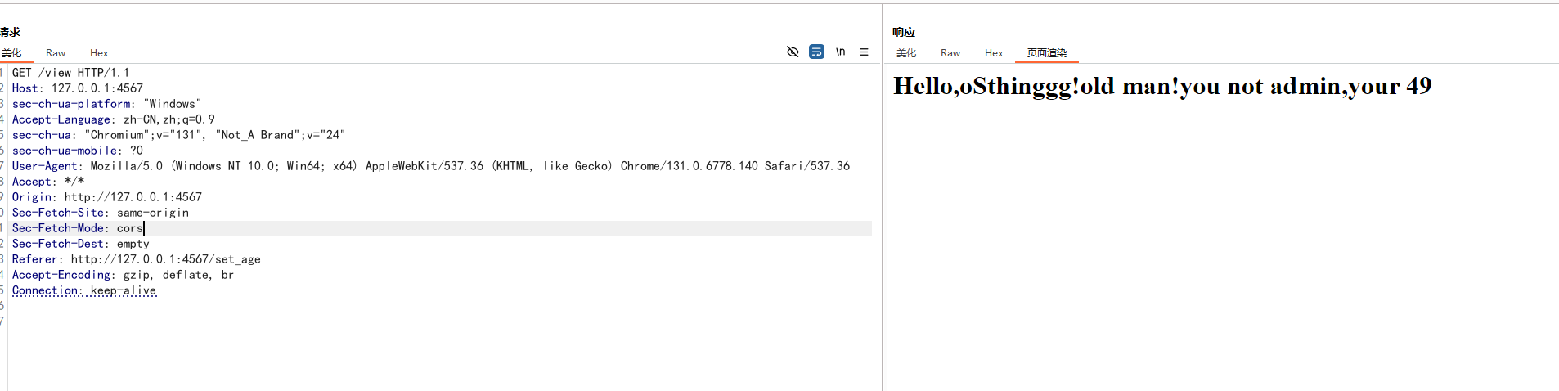Select the response 美化 (Pretty) tab

point(906,53)
